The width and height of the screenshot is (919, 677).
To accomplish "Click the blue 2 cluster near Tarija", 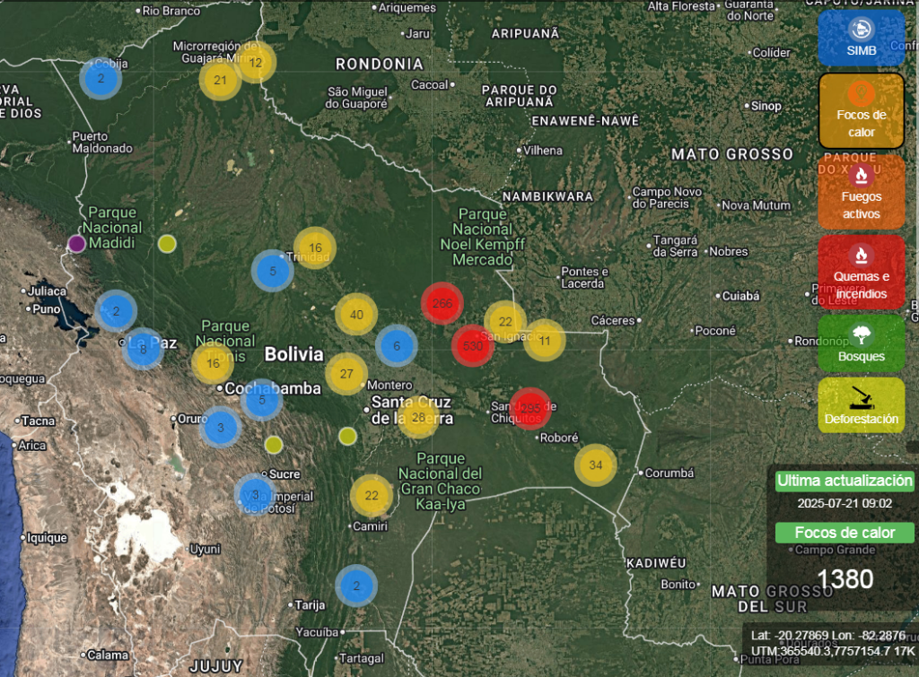I will [x=356, y=586].
